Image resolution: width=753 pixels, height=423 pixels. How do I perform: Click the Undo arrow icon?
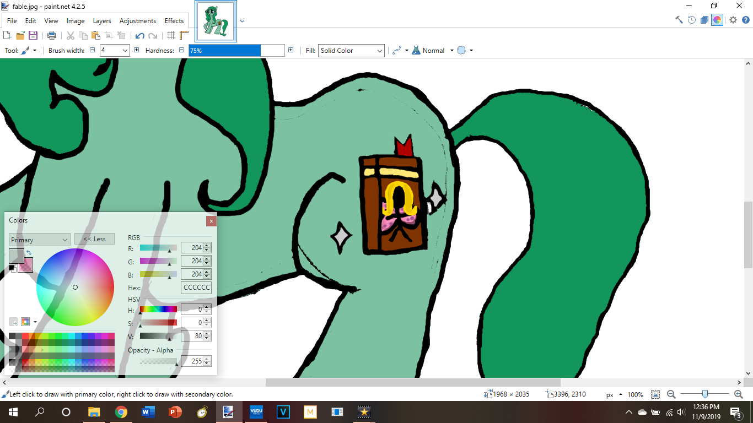(x=139, y=35)
